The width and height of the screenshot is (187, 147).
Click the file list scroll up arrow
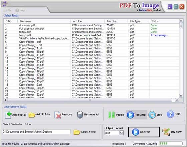pyautogui.click(x=181, y=21)
